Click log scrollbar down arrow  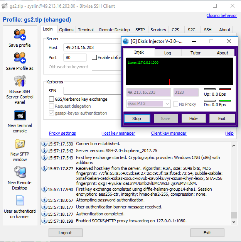(234, 222)
